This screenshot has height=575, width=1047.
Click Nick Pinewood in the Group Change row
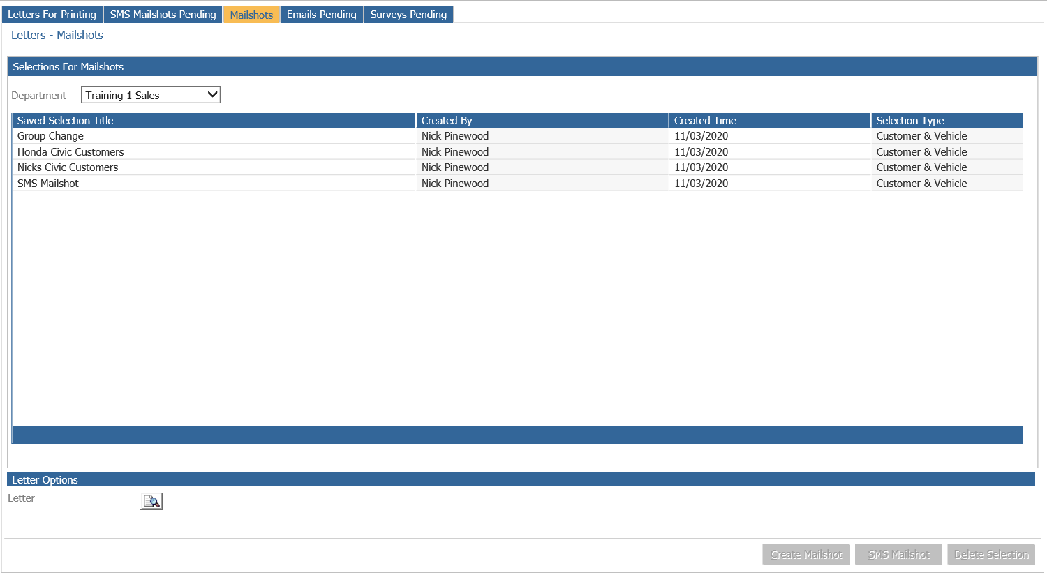point(455,136)
